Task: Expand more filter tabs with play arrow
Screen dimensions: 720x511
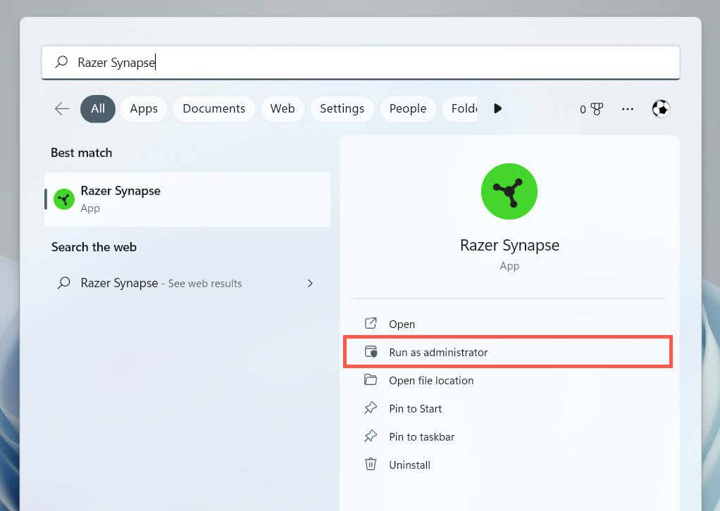Action: tap(497, 108)
